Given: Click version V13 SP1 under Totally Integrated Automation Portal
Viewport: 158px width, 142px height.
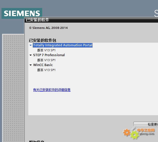Looking at the screenshot, I should click(x=46, y=50).
